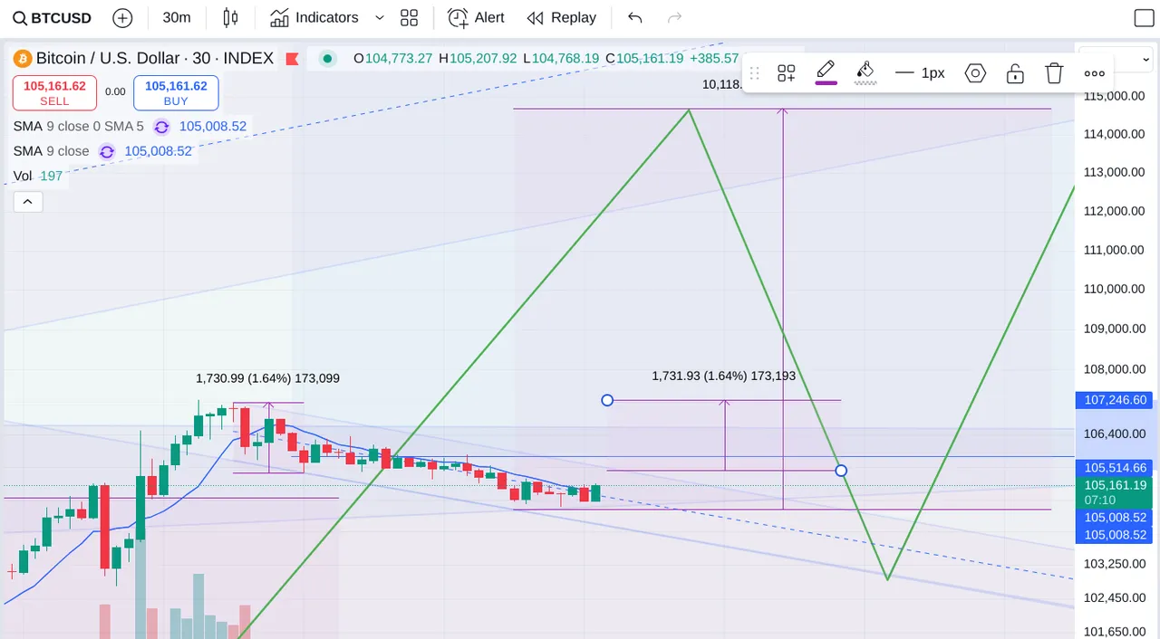Add a compare symbol with the plus icon

[x=123, y=17]
